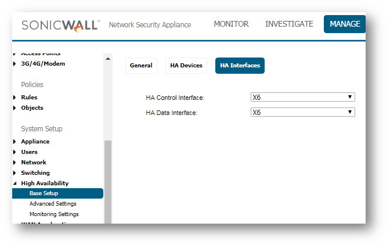Expand the Appliance section arrow

15,142
